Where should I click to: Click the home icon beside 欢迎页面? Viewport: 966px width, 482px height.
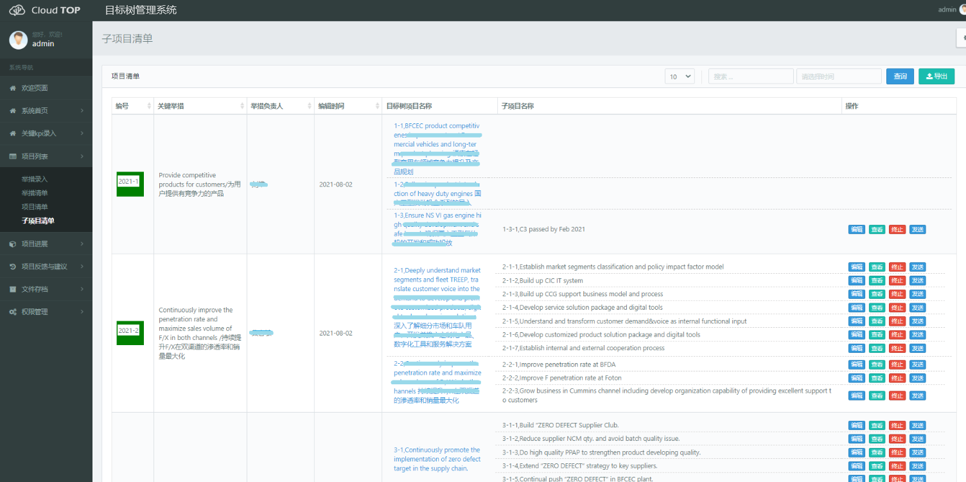tap(13, 88)
